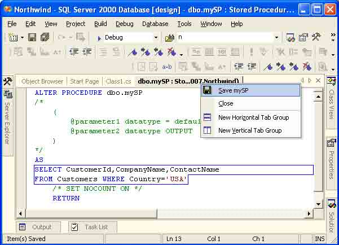Click the tab strip scroll-right arrow
The width and height of the screenshot is (339, 245).
pyautogui.click(x=310, y=81)
